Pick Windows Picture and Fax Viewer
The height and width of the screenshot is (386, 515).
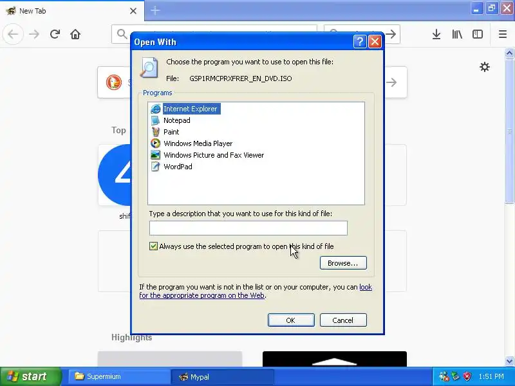click(x=214, y=155)
